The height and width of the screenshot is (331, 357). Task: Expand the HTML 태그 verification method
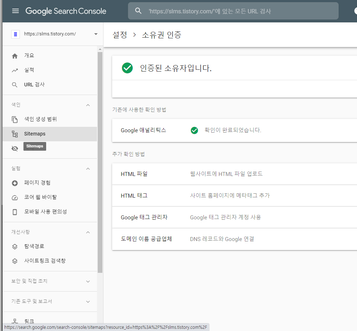click(234, 196)
